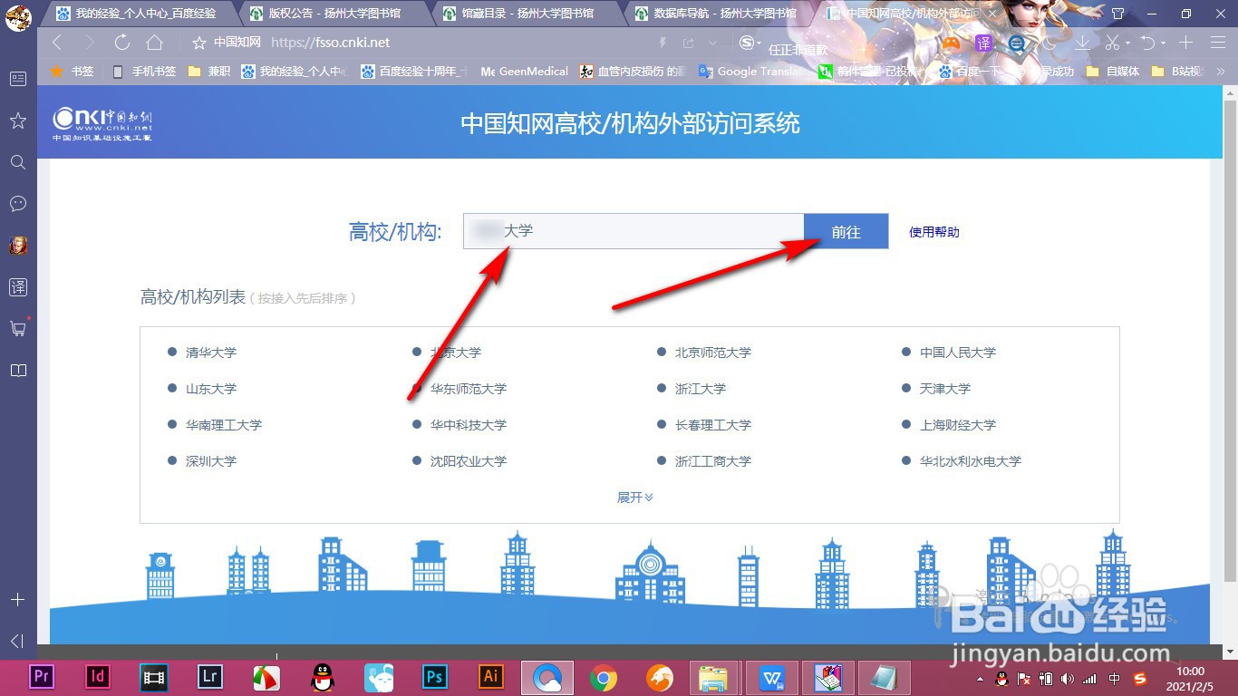
Task: Open the 自媒体 bookmark folder
Action: 1112,71
